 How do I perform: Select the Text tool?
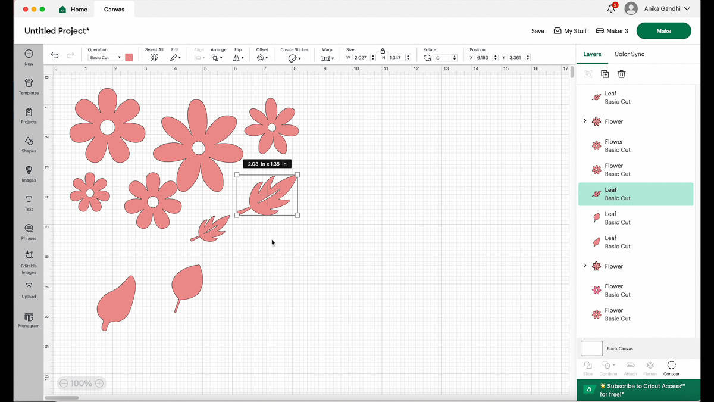pos(29,200)
